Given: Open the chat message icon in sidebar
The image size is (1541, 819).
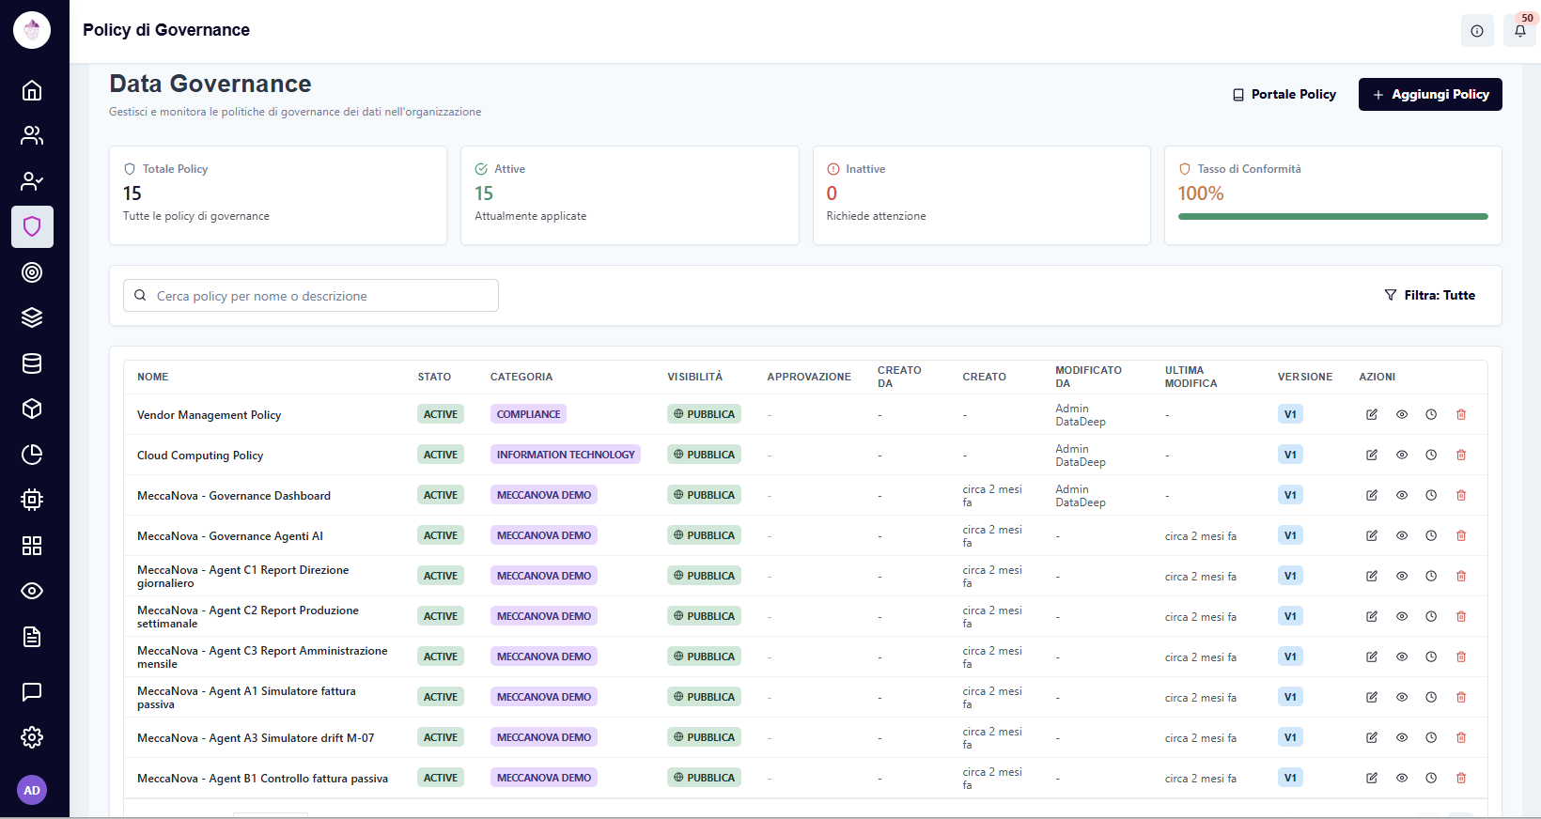Looking at the screenshot, I should pyautogui.click(x=32, y=692).
